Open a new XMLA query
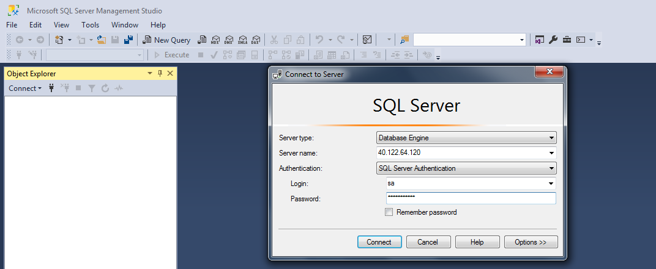The width and height of the screenshot is (656, 269). [242, 40]
